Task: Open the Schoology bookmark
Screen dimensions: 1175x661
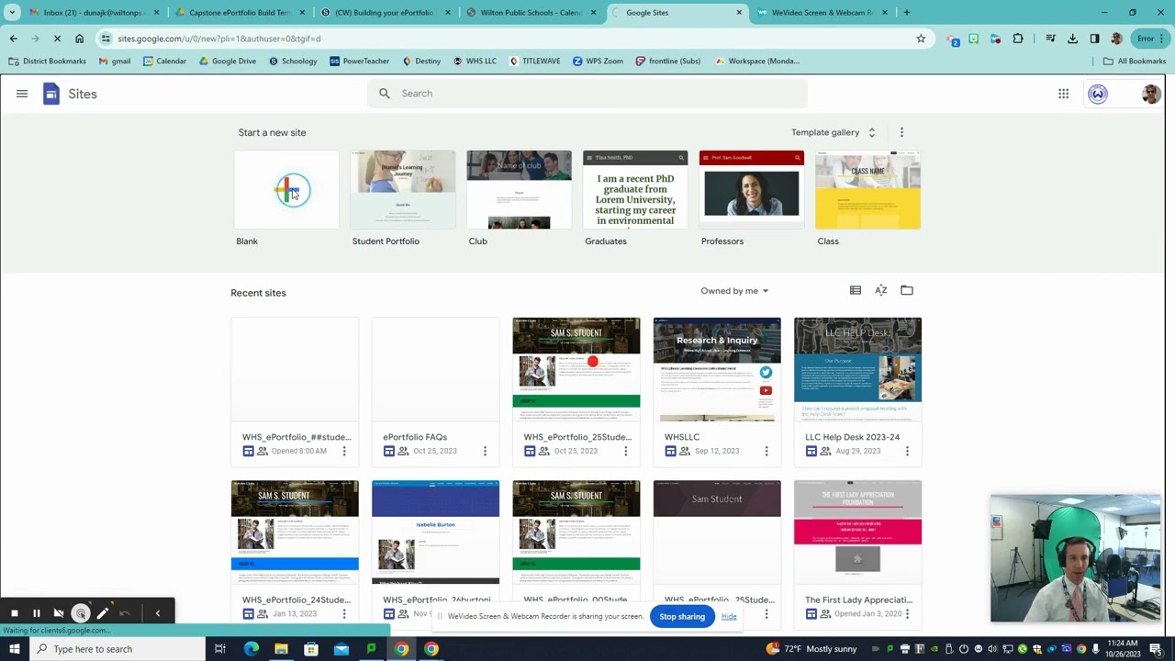Action: [x=293, y=61]
